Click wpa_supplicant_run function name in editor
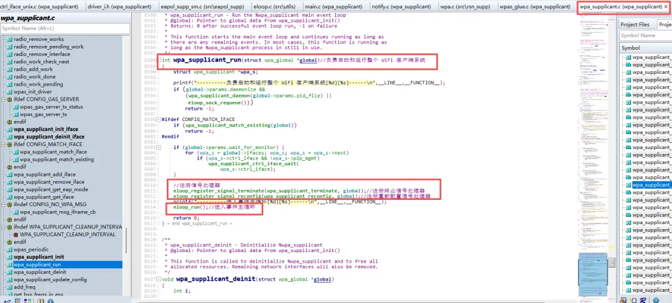 pos(207,60)
